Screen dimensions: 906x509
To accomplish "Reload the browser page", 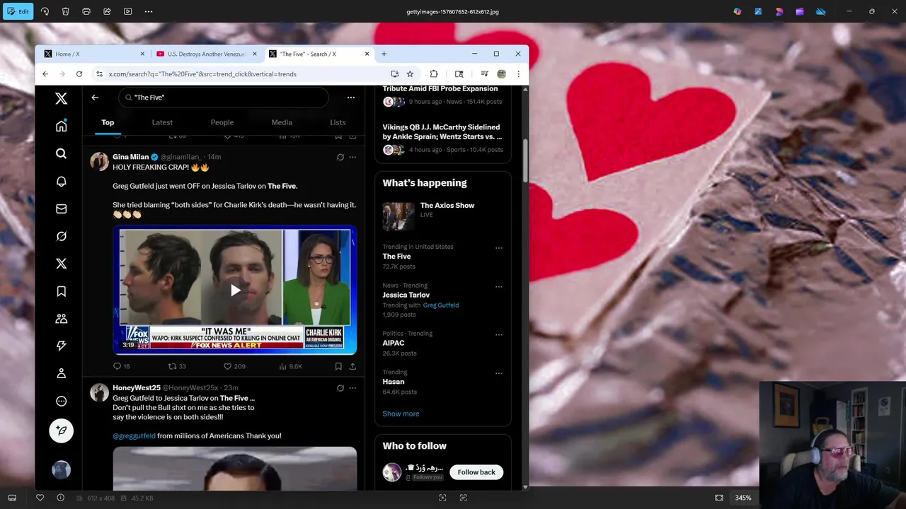I will [x=79, y=74].
